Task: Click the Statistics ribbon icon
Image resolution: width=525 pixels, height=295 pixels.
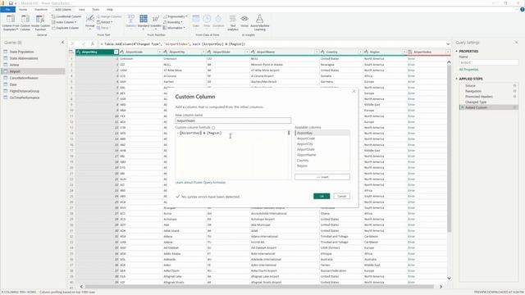Action: point(131,22)
